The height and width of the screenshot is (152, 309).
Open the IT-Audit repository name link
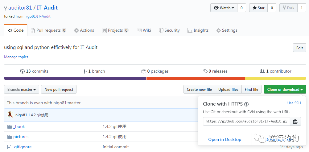47,8
